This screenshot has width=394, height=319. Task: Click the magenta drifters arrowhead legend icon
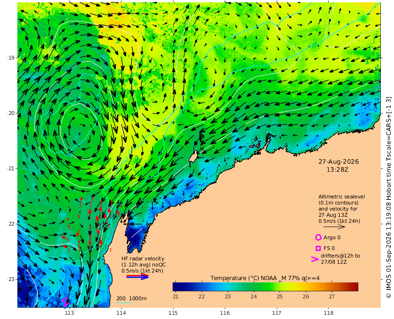[x=315, y=259]
